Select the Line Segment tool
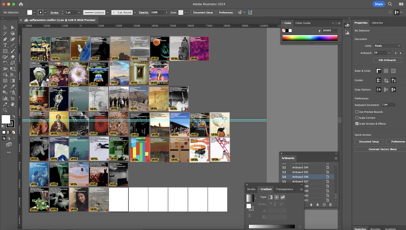This screenshot has height=230, width=406. [13, 45]
